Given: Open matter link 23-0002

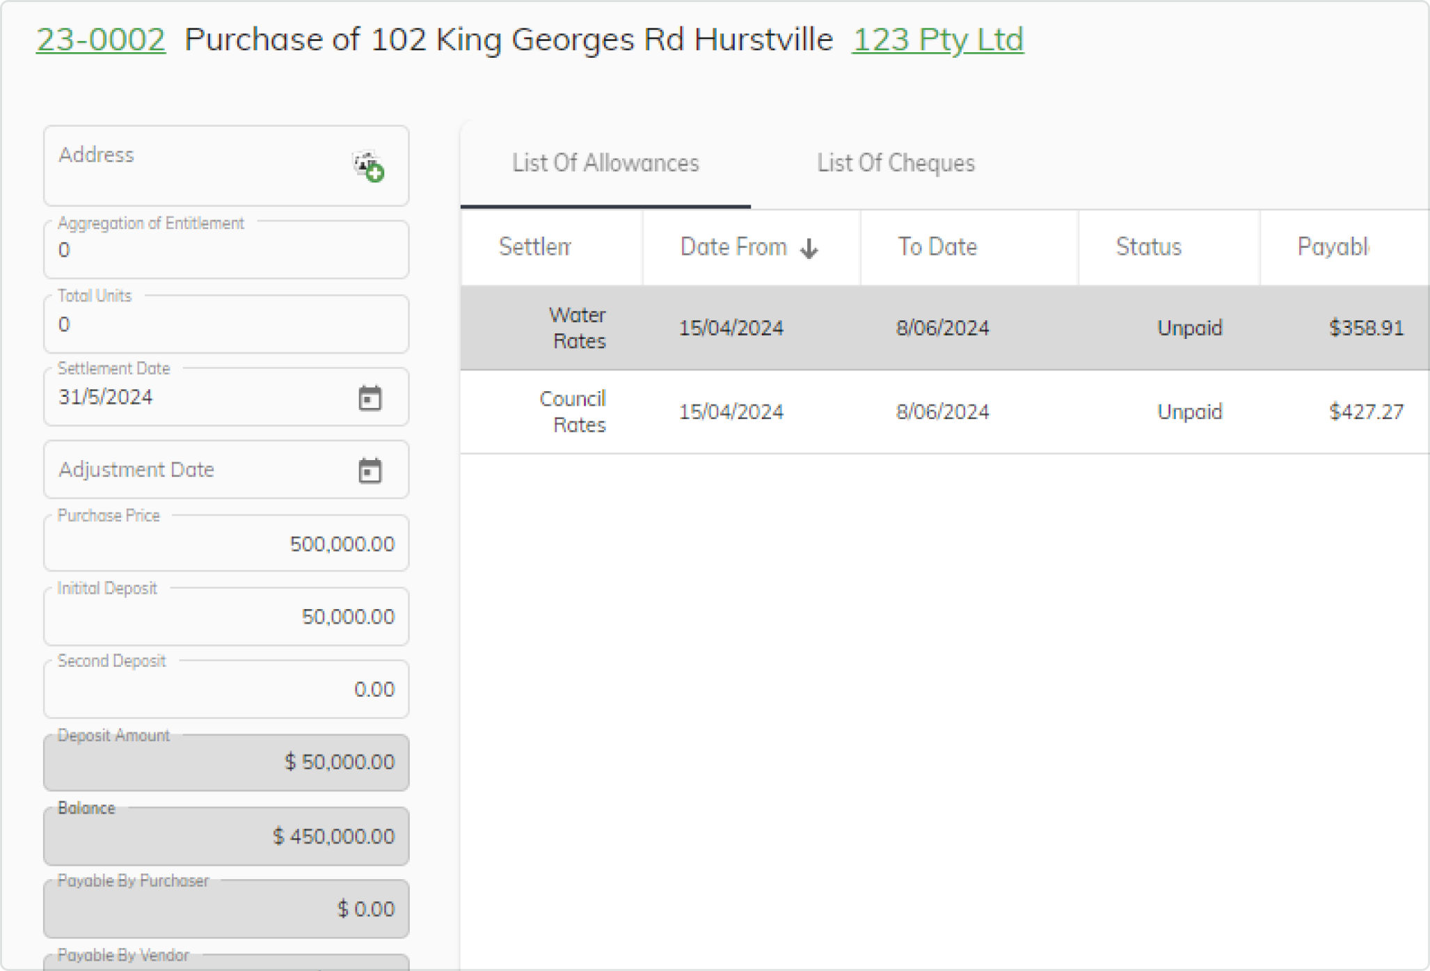Looking at the screenshot, I should (x=100, y=39).
